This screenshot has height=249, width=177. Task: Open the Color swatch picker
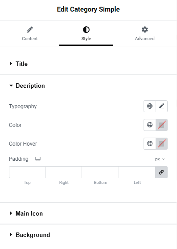tap(161, 125)
